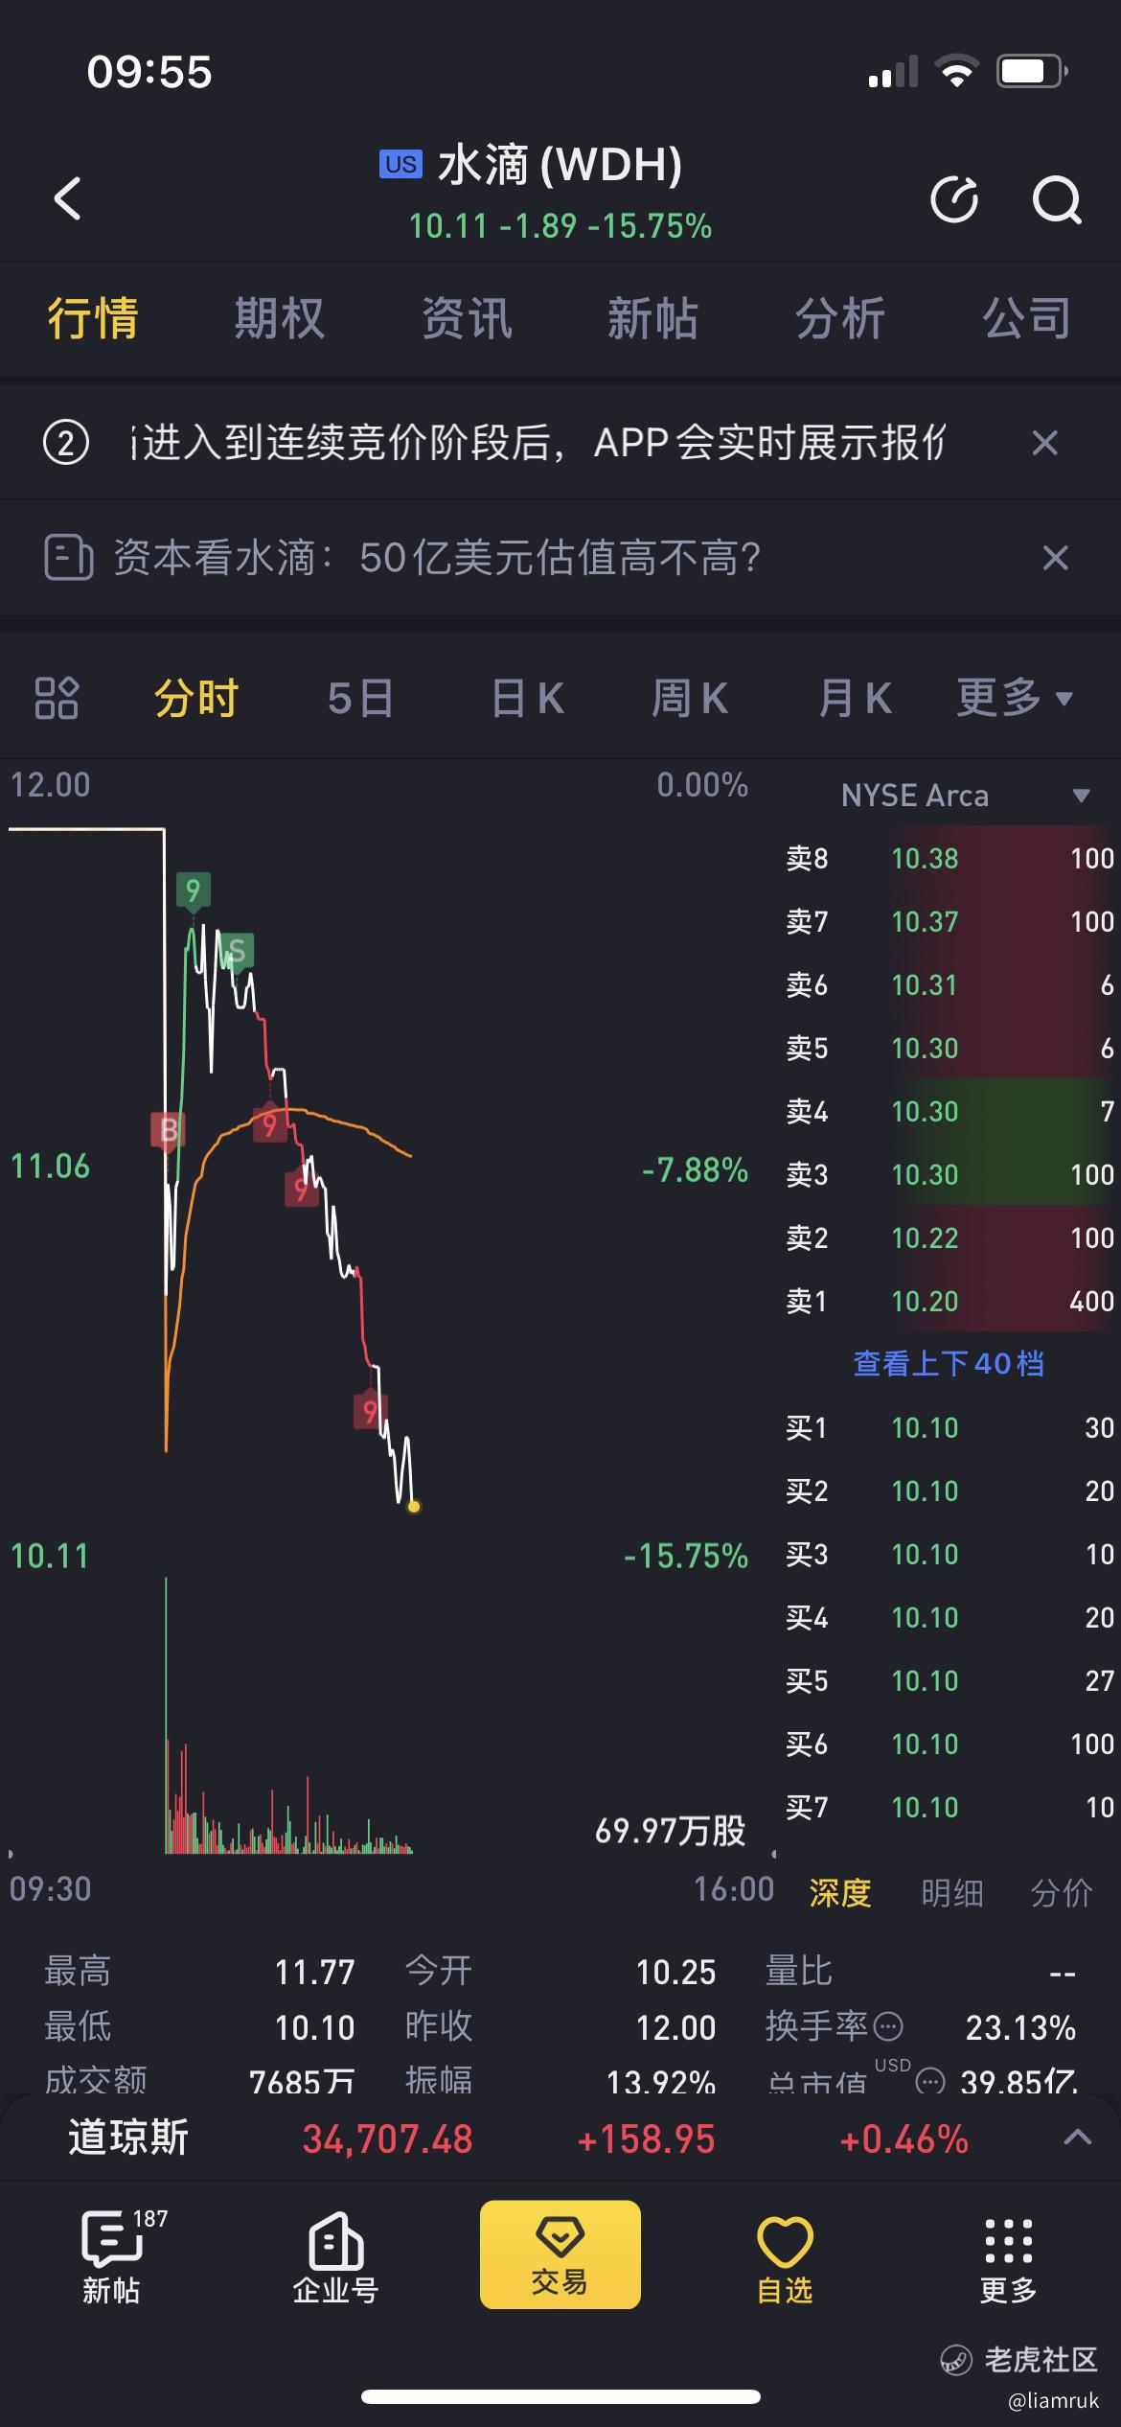
Task: Tap the S sell marker on chart
Action: click(237, 952)
